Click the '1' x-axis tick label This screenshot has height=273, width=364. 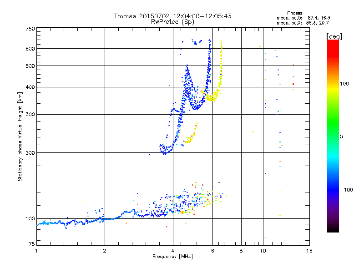[x=36, y=251]
